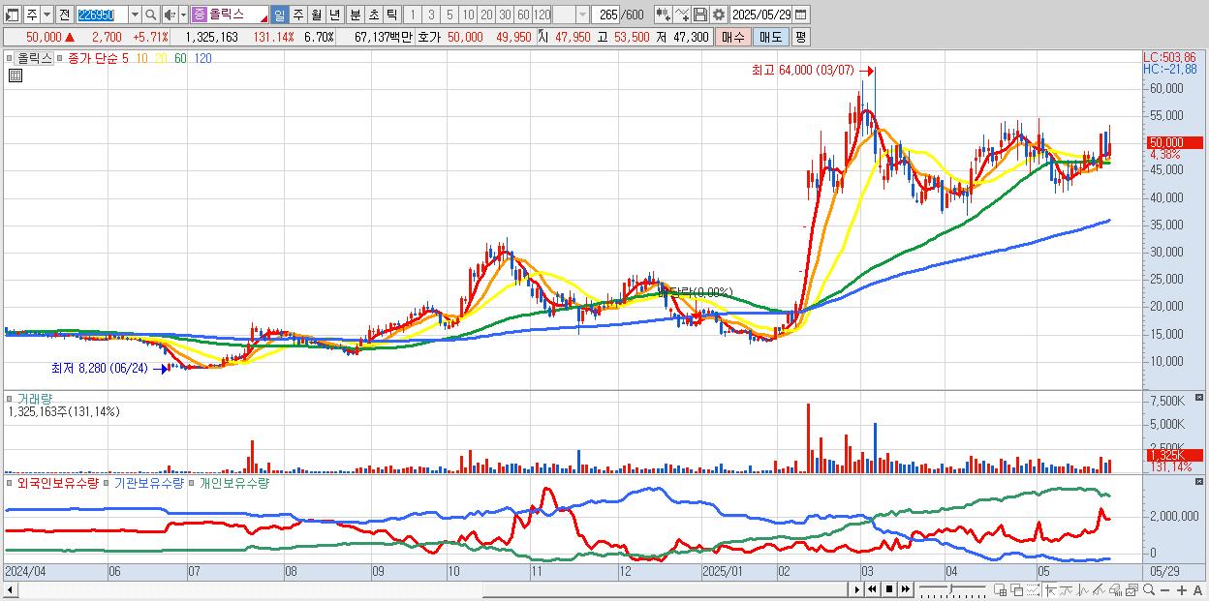Click the play button in the bottom bar
The width and height of the screenshot is (1209, 601).
click(857, 589)
